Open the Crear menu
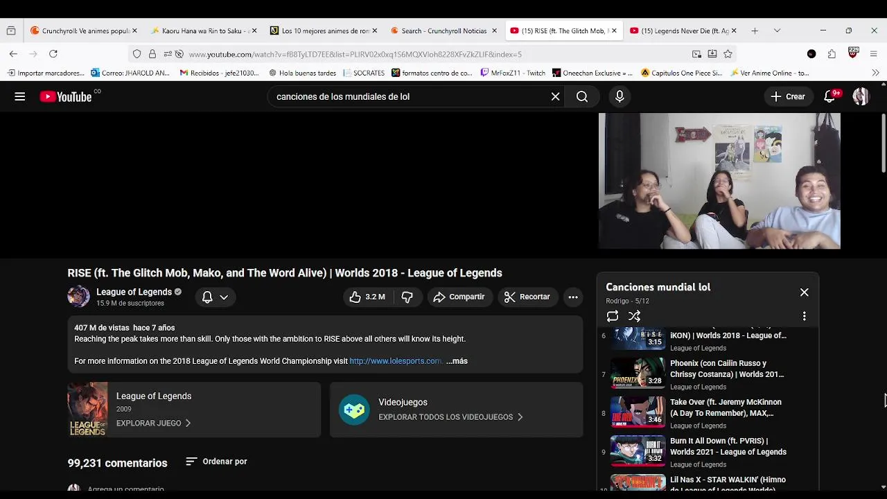This screenshot has height=499, width=887. point(788,96)
